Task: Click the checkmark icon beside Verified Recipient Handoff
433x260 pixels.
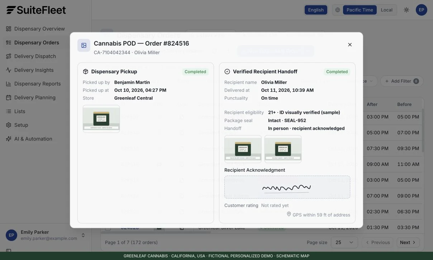Action: click(x=227, y=71)
